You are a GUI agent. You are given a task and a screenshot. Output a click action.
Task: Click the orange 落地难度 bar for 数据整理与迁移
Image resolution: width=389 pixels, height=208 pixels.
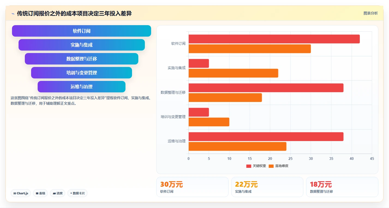click(225, 98)
